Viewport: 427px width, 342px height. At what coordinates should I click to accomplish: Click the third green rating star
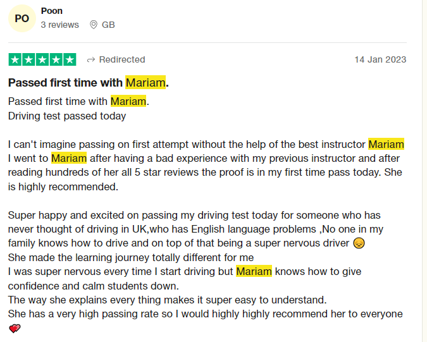[42, 59]
